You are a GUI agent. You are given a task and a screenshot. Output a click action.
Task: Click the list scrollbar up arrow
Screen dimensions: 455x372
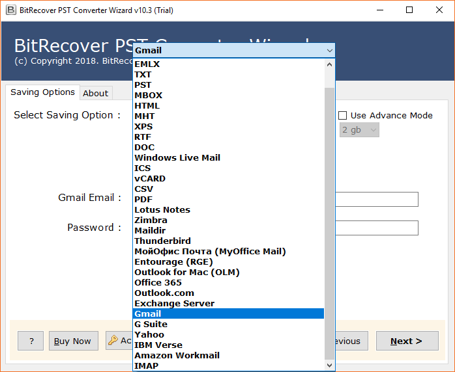[329, 64]
